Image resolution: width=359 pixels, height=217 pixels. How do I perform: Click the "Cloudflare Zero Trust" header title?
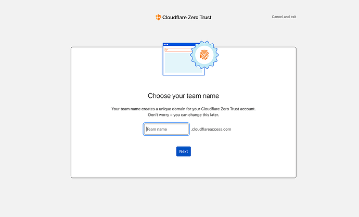[x=187, y=17]
